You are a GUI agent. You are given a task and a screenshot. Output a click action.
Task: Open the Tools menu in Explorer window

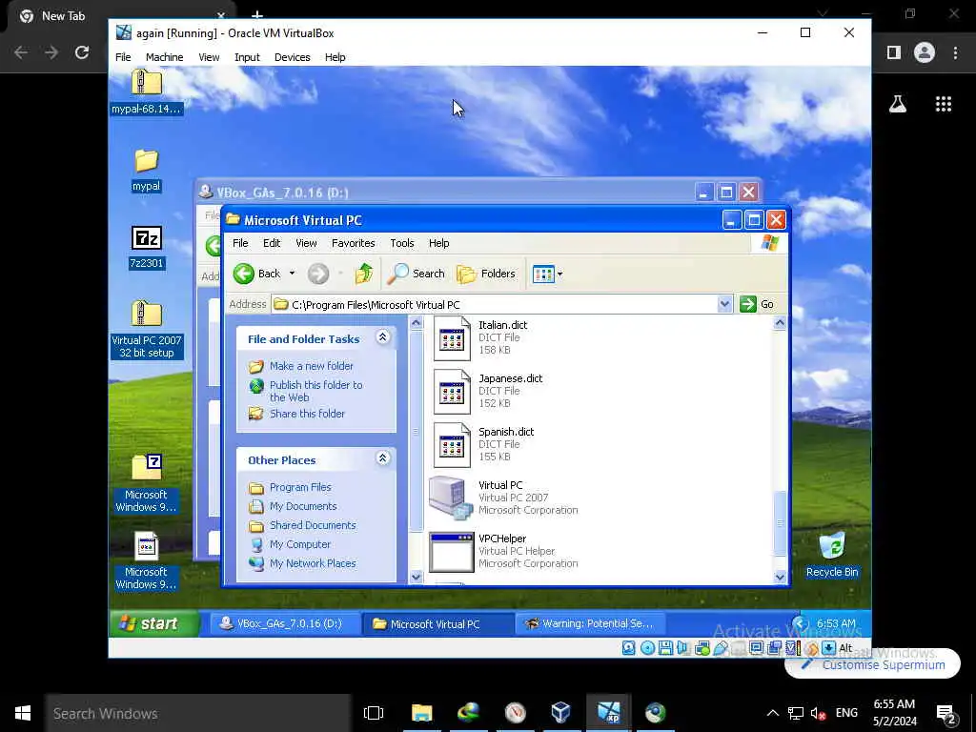point(402,243)
